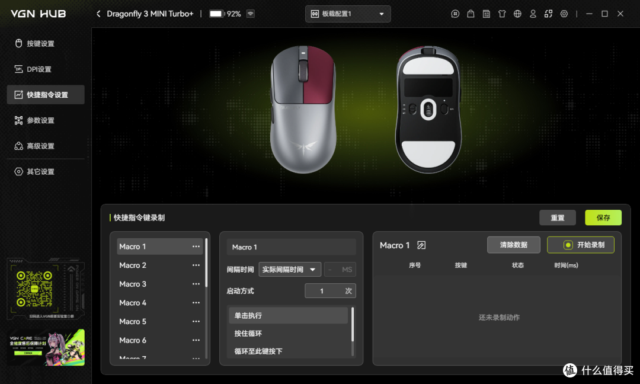Select the 单击执行 start mode option
The height and width of the screenshot is (384, 640).
[288, 315]
